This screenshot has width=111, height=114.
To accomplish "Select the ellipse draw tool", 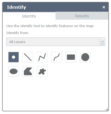I will [x=14, y=71].
